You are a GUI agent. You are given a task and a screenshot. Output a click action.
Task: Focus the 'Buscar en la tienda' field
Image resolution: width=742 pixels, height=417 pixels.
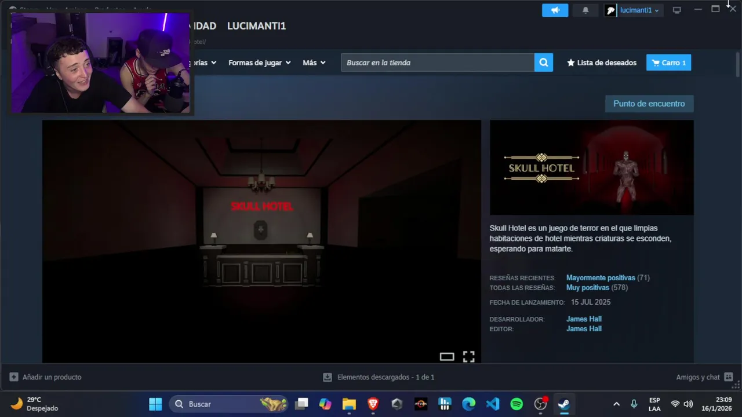(x=438, y=63)
